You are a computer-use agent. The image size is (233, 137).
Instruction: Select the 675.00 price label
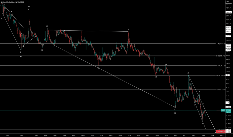(228, 28)
